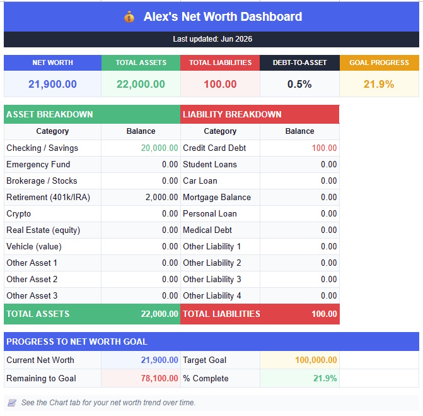Select the orange 21.9% goal progress value
The image size is (423, 416).
380,84
